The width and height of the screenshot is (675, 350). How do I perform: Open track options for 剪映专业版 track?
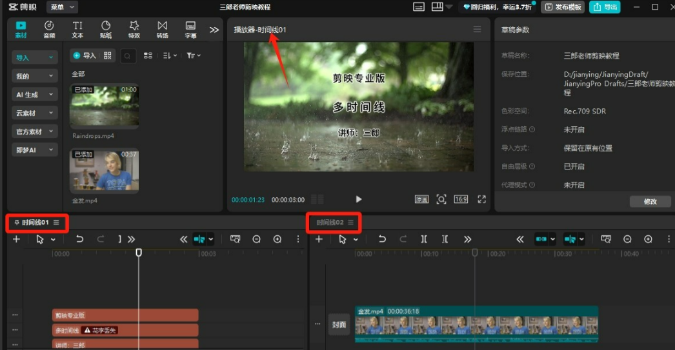[15, 315]
